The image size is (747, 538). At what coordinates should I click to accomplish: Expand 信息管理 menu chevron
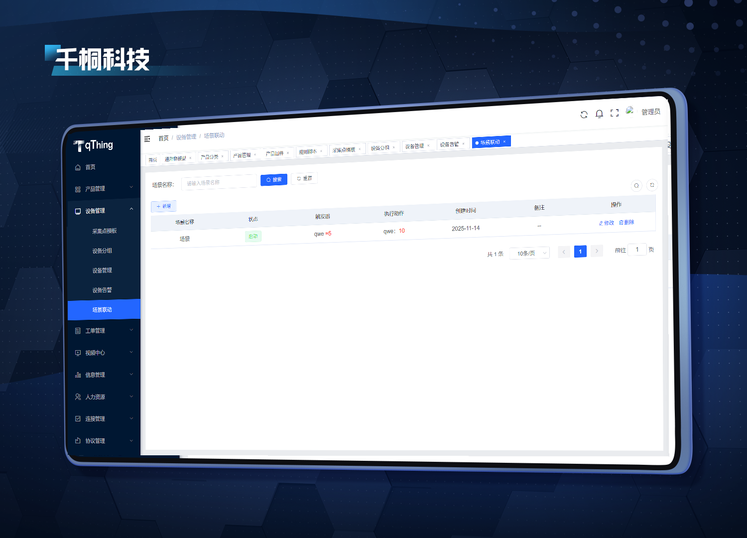pyautogui.click(x=131, y=374)
